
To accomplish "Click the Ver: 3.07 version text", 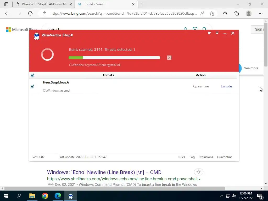I will pyautogui.click(x=38, y=157).
